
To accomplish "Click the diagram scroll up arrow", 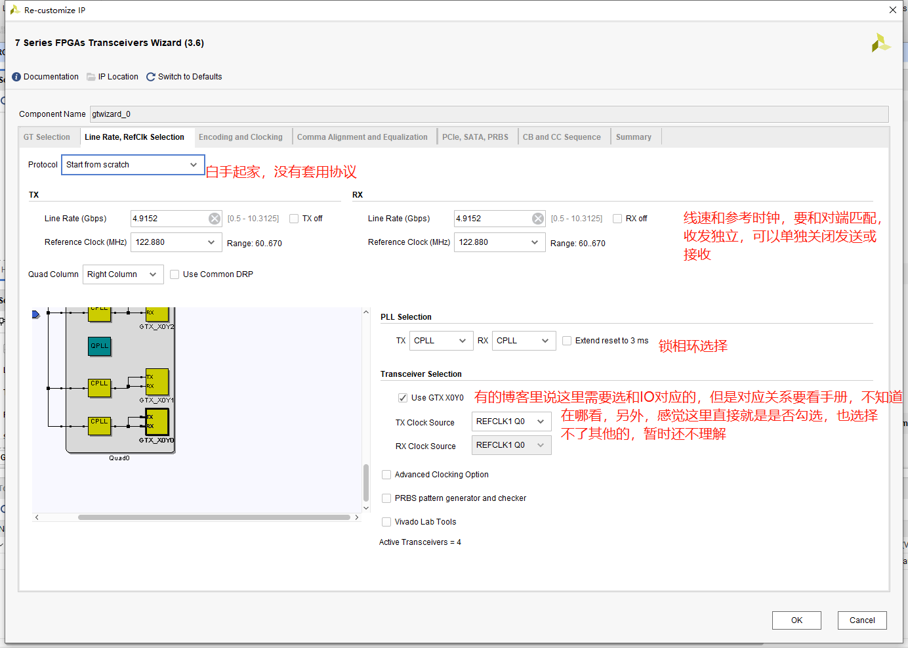I will (366, 313).
